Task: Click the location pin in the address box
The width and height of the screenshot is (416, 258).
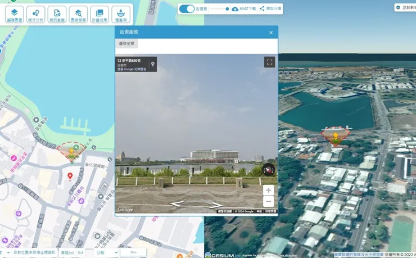Action: point(153,64)
